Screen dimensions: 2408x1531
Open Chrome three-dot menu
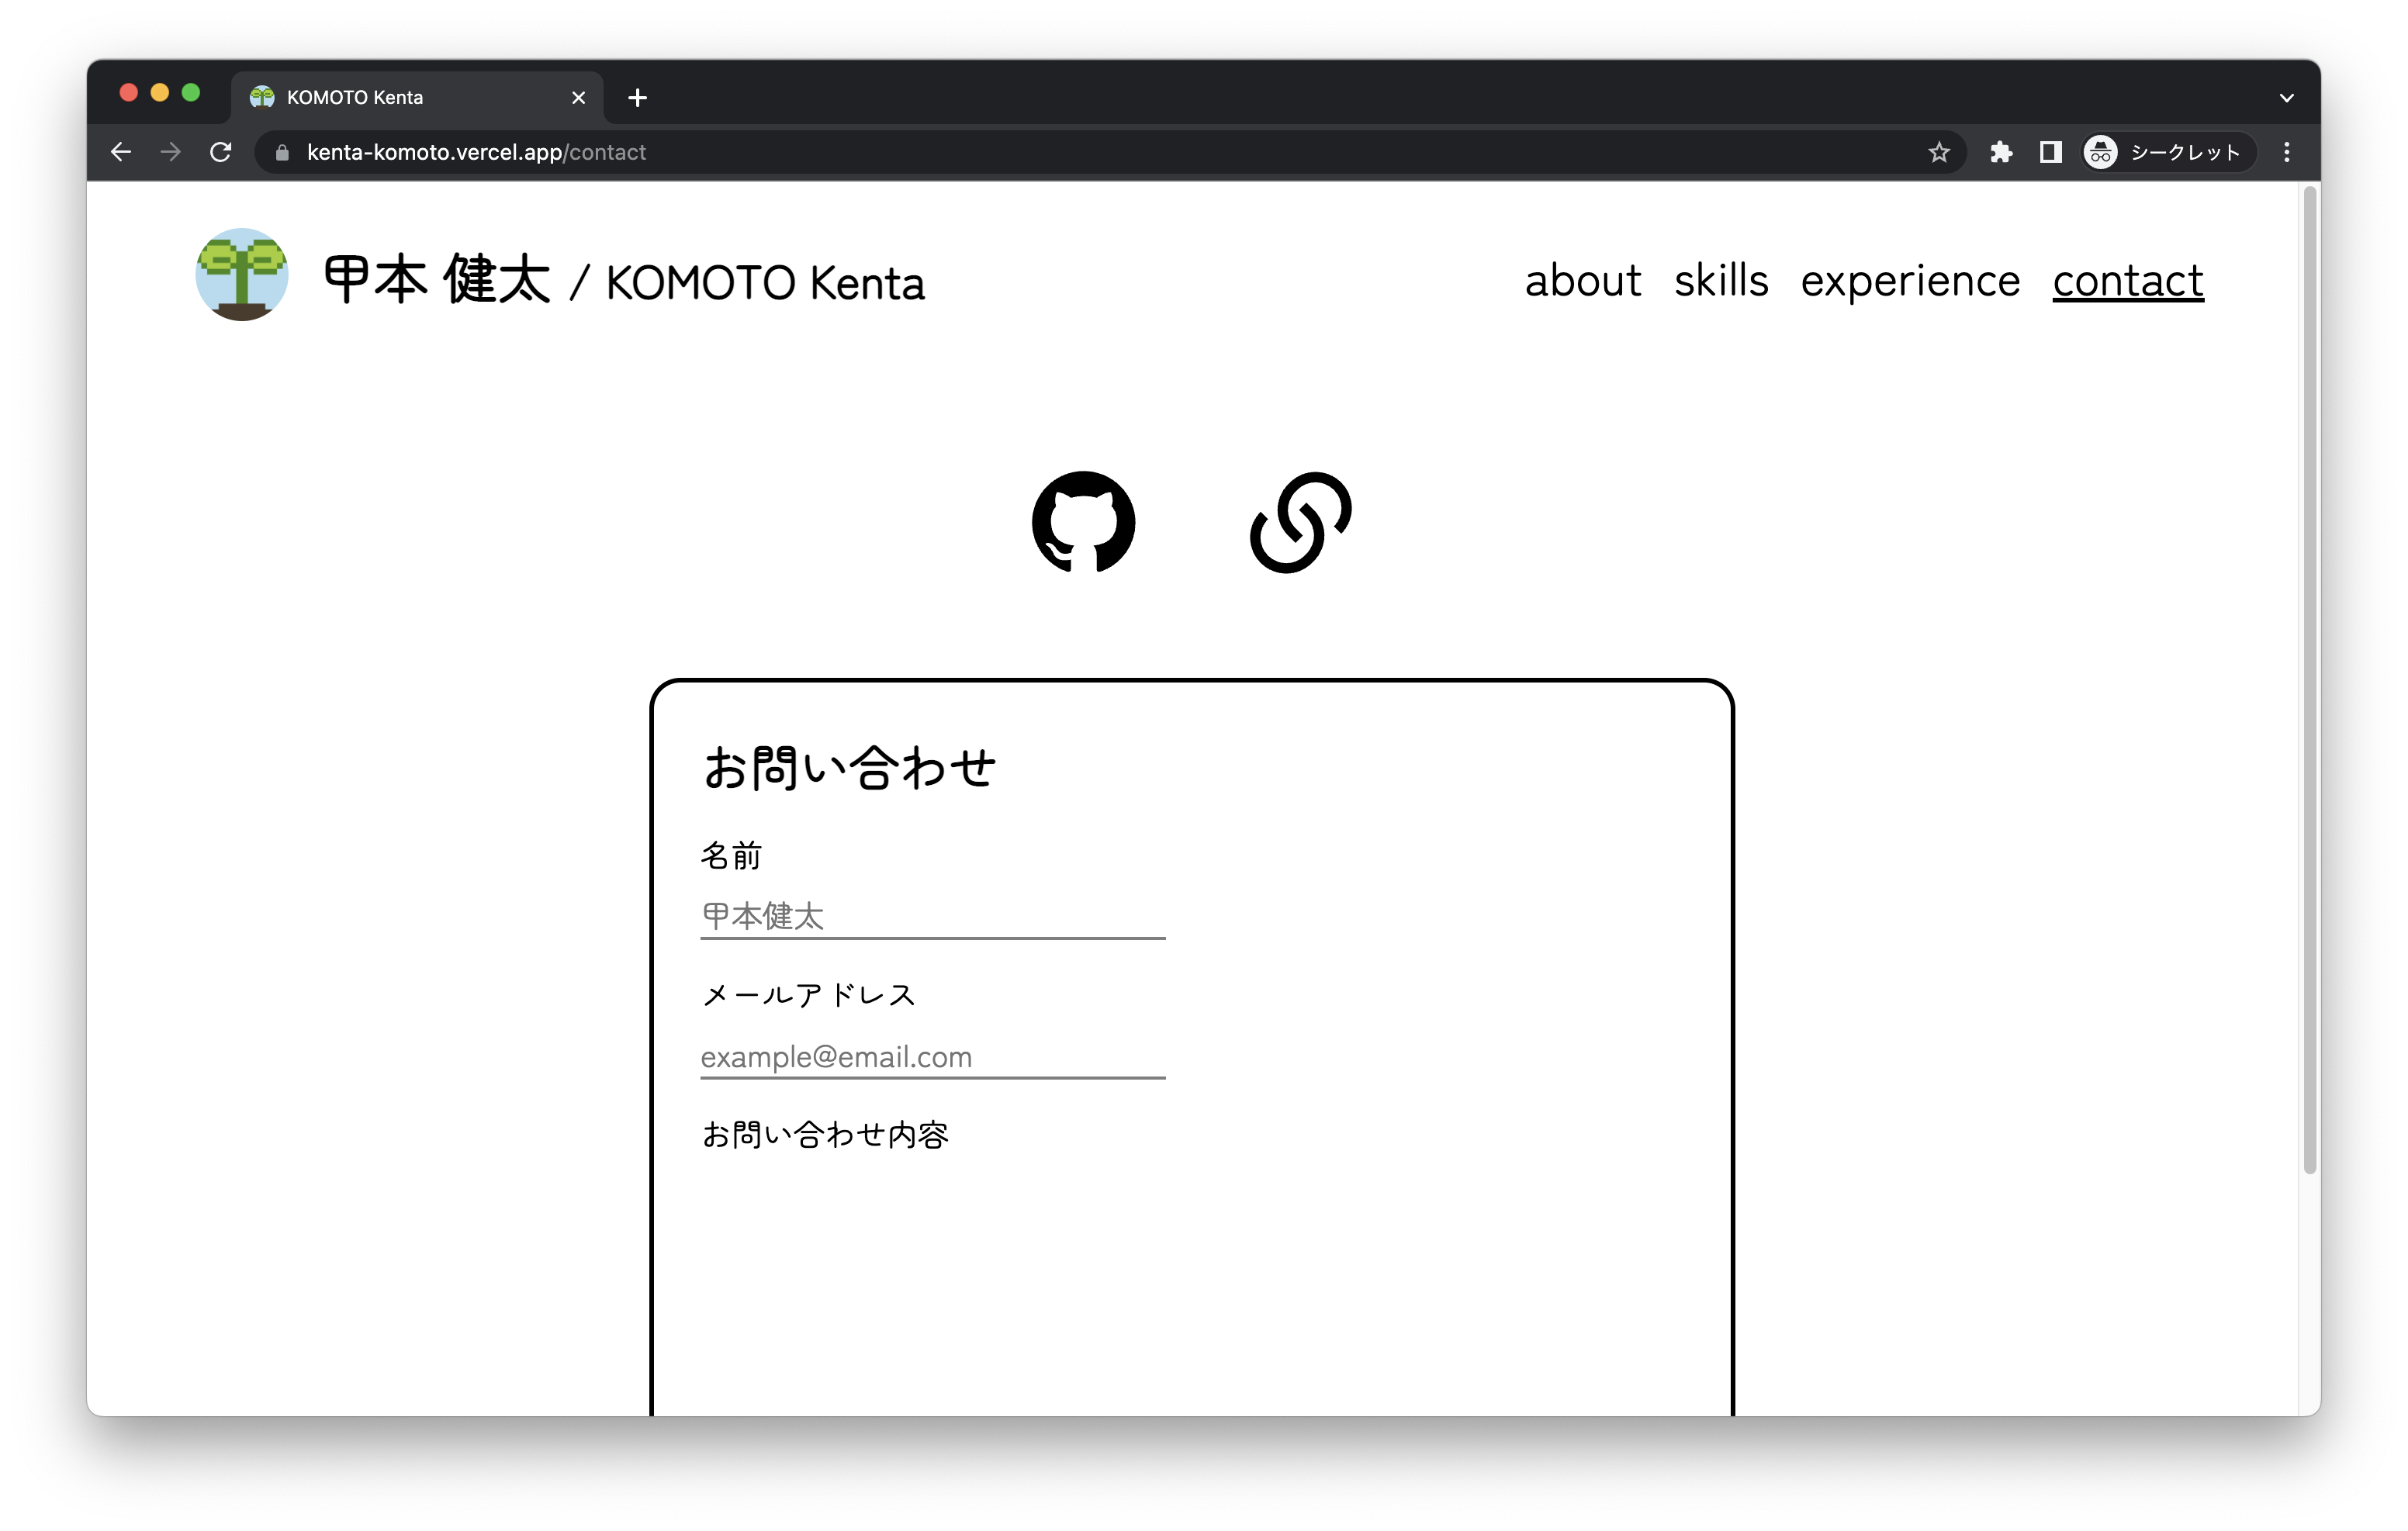click(2286, 152)
